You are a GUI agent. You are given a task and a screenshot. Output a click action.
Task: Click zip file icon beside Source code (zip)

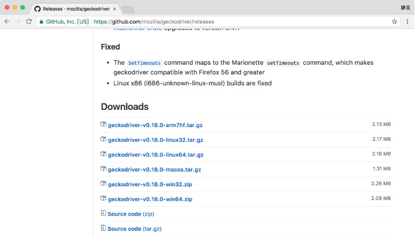coord(103,213)
